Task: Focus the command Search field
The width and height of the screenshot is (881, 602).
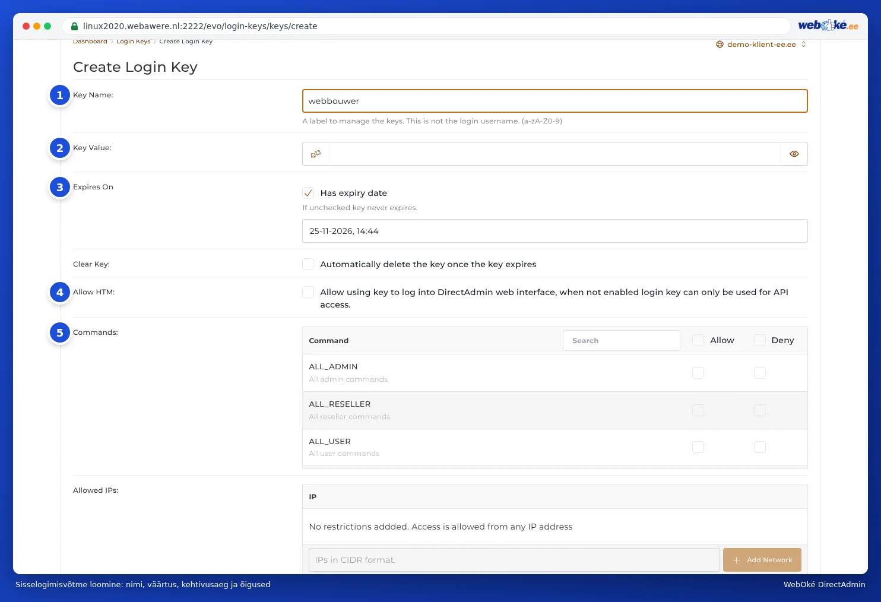Action: click(x=621, y=341)
